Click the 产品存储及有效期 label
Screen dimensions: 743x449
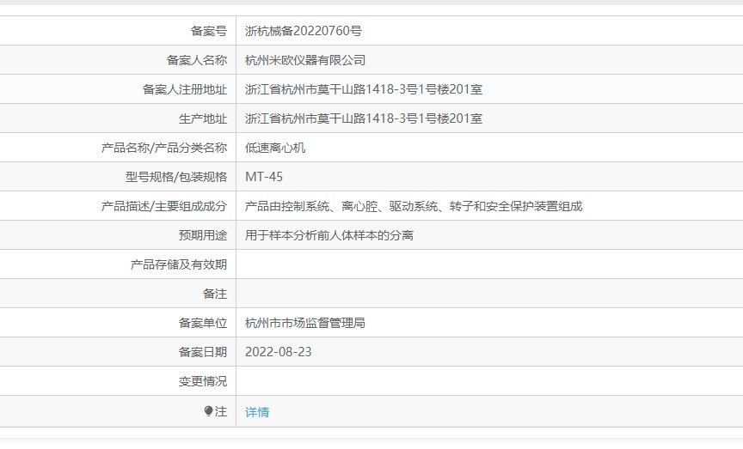[x=179, y=264]
